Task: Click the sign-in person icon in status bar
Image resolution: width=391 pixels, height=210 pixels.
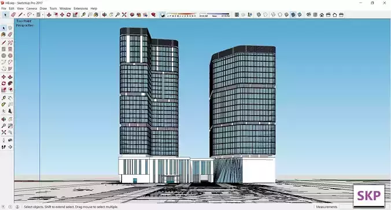Action: tap(17, 207)
